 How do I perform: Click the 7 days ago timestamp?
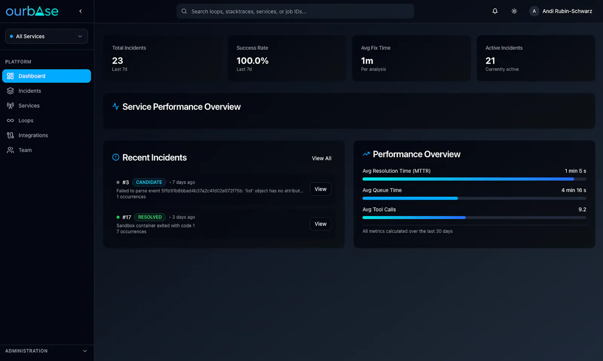click(184, 183)
